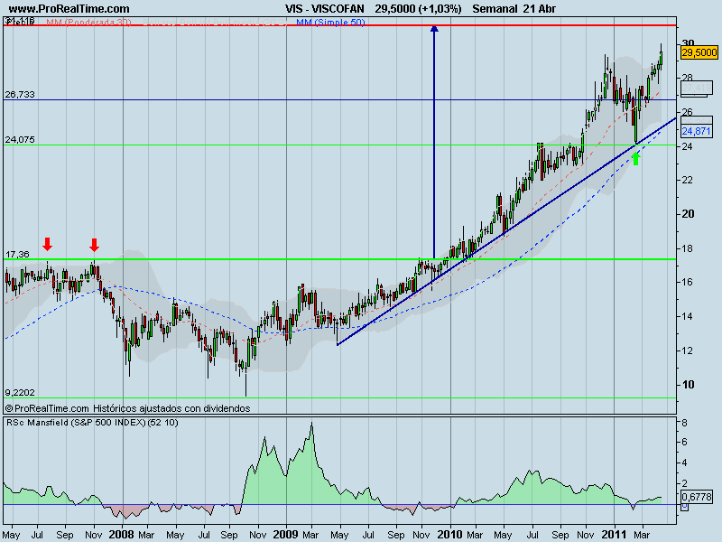Click the left red down-arrow marker
The width and height of the screenshot is (722, 542).
click(x=48, y=244)
